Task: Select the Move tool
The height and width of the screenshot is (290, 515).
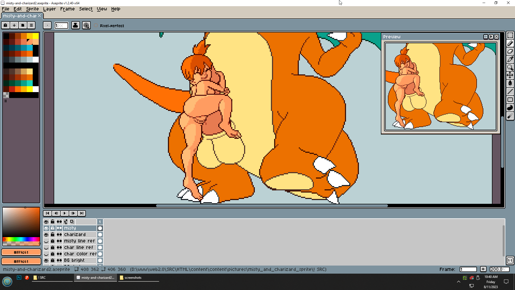Action: (x=510, y=75)
